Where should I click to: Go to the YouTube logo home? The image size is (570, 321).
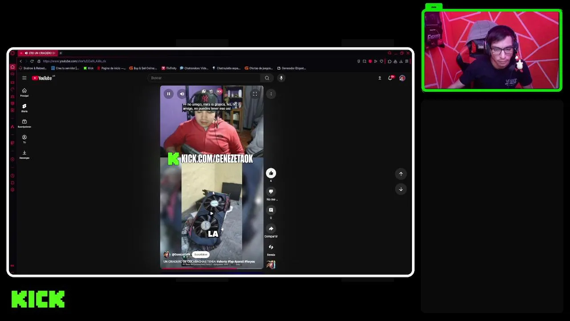[x=43, y=78]
